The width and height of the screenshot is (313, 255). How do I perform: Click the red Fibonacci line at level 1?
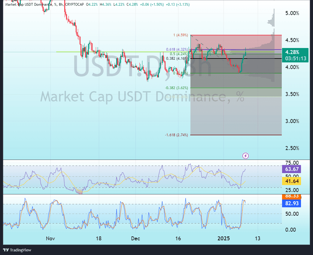(x=236, y=35)
